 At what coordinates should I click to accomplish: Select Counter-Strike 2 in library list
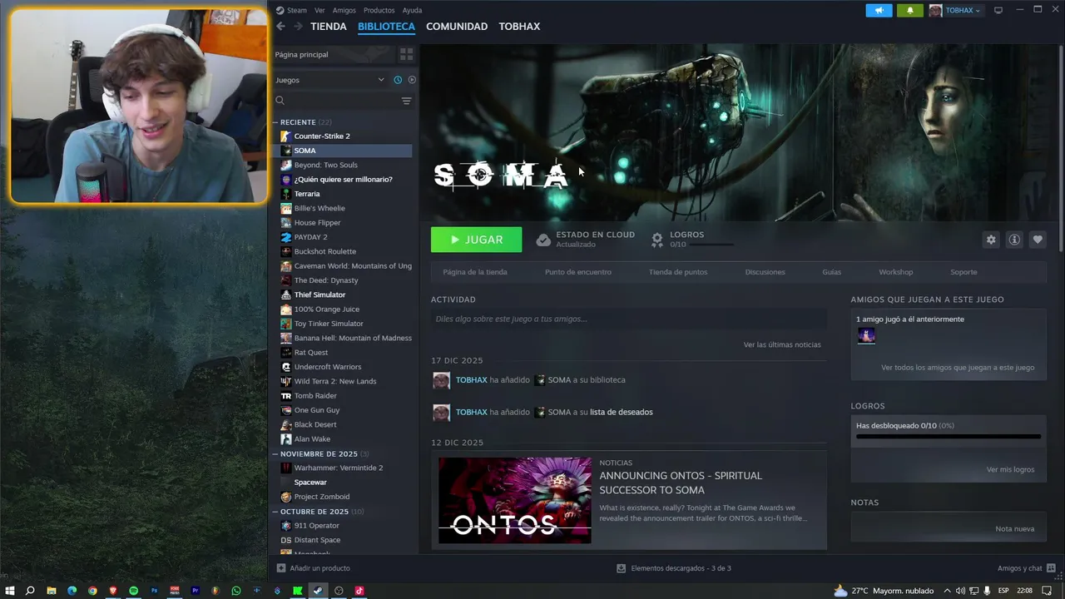click(x=343, y=136)
